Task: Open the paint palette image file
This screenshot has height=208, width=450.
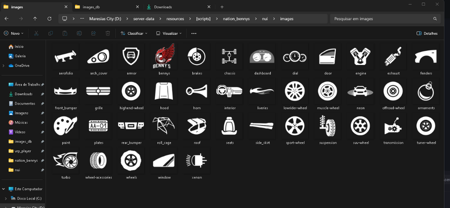Action: pos(66,127)
